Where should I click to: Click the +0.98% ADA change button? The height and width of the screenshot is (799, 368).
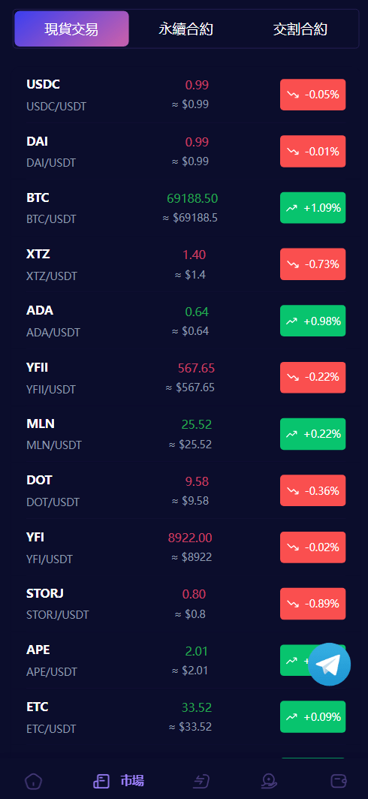(x=313, y=321)
